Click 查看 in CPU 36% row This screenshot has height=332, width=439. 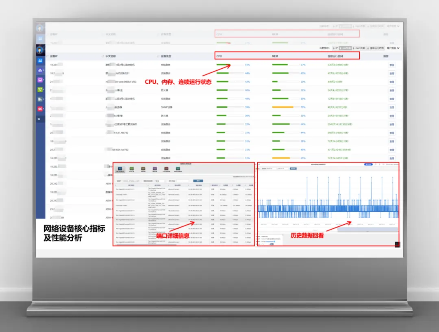(x=392, y=116)
